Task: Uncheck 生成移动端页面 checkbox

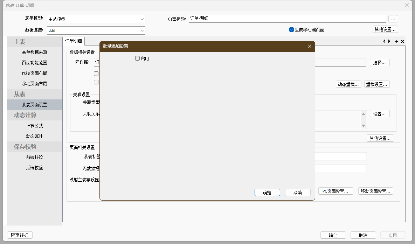Action: pyautogui.click(x=291, y=30)
